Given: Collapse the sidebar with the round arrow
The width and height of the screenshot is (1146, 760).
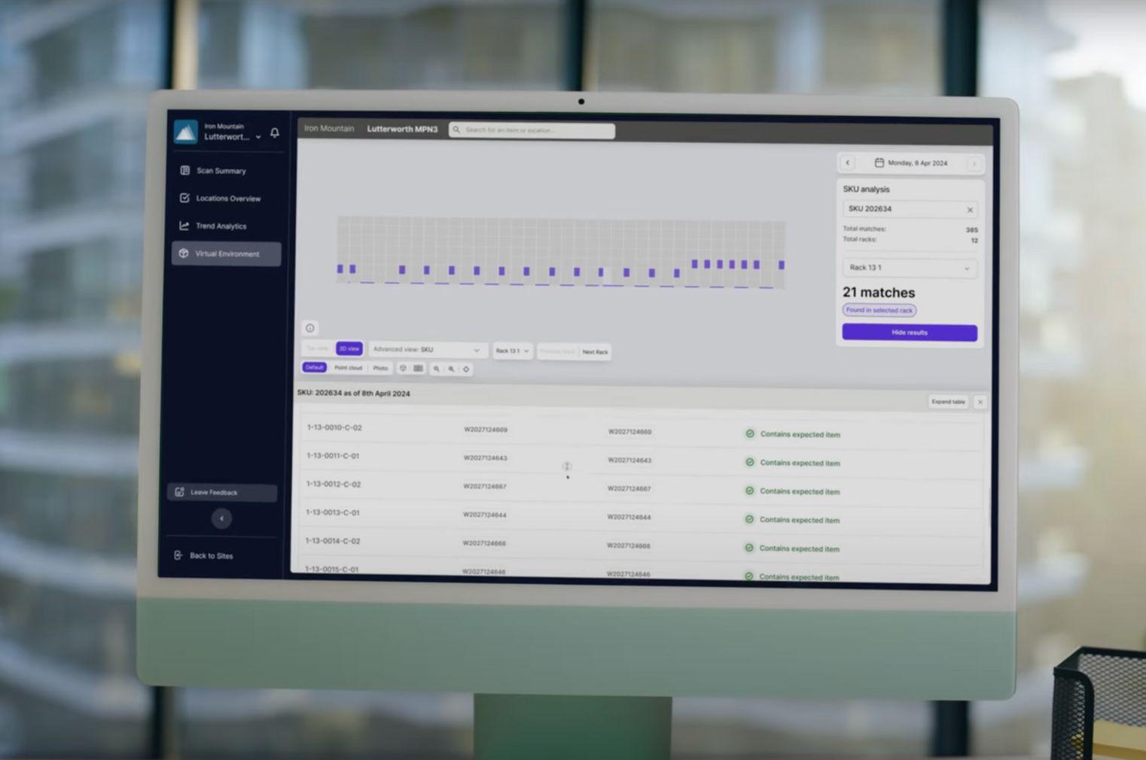Looking at the screenshot, I should (x=221, y=518).
